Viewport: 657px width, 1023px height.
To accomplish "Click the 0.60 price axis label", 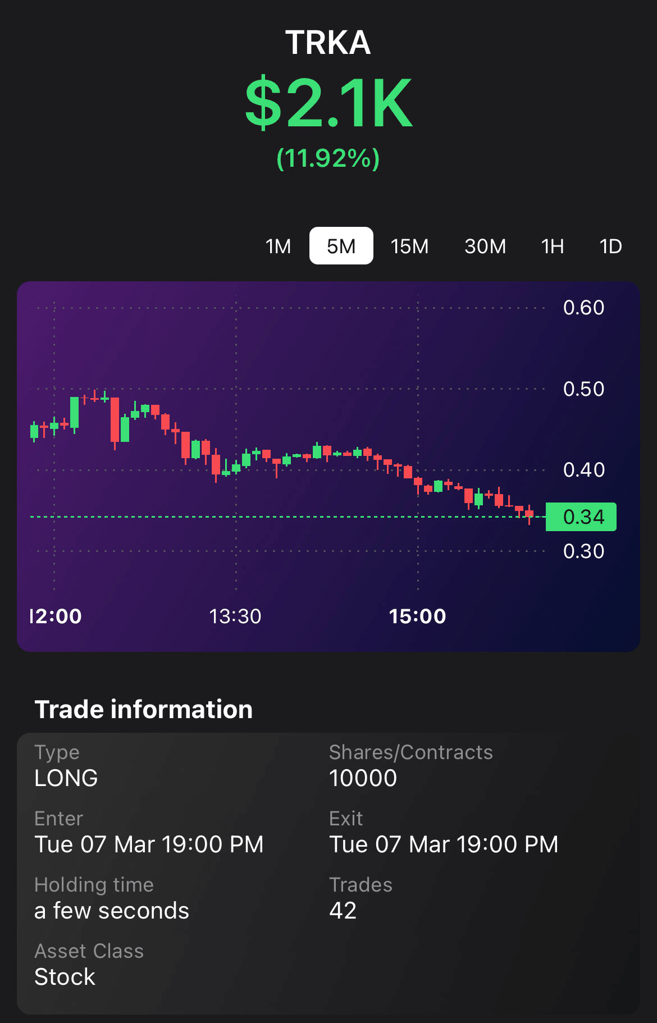I will pyautogui.click(x=583, y=308).
